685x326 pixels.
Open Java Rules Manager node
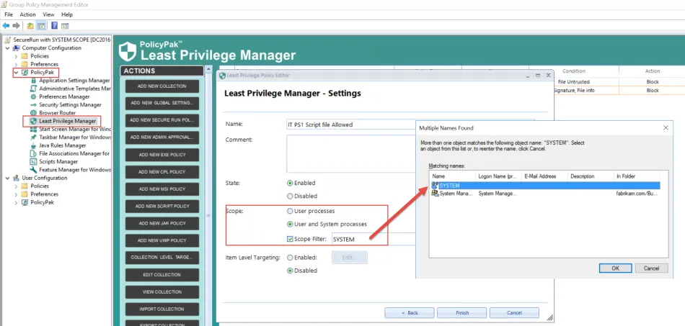click(62, 145)
